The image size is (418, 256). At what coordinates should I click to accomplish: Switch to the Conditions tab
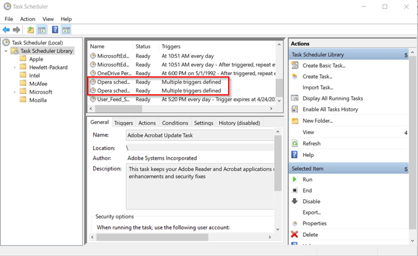pos(175,123)
